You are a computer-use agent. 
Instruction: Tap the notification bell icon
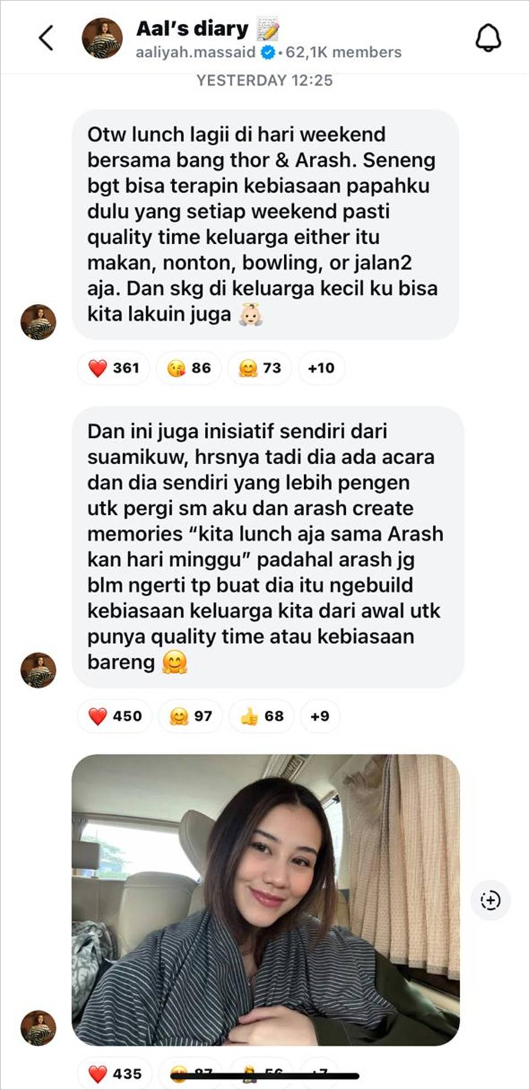coord(488,38)
